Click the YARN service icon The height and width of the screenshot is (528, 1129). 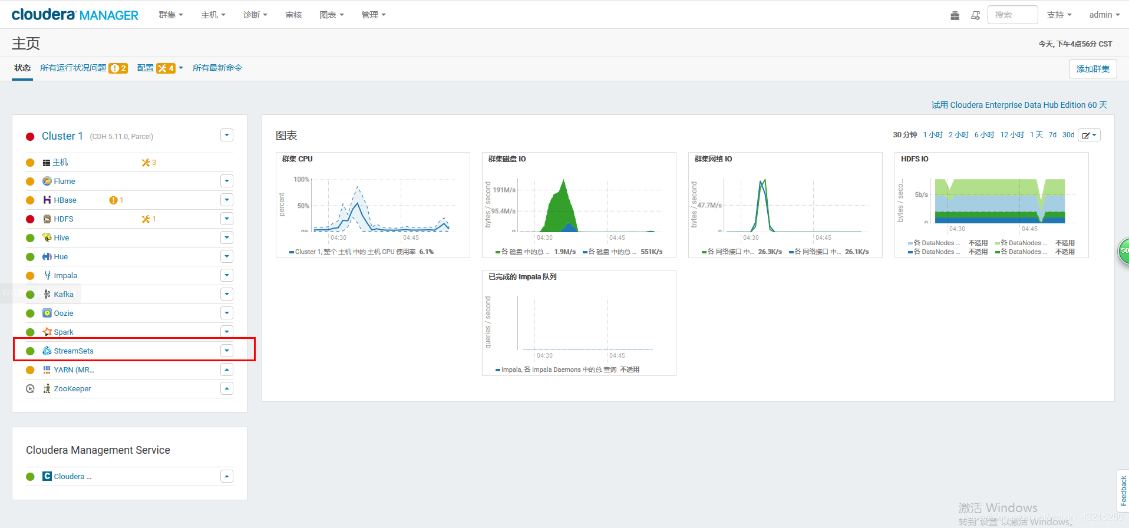47,369
